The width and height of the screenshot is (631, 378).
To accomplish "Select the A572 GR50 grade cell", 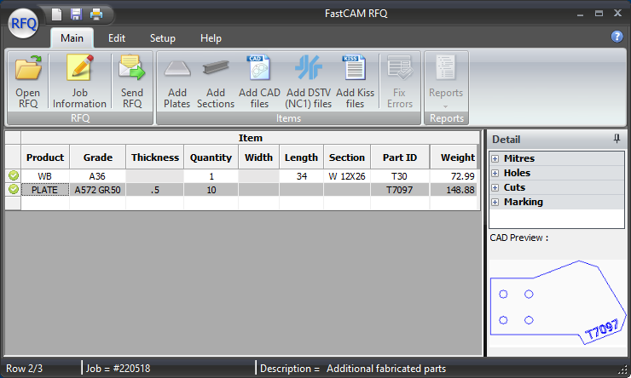I will point(98,190).
